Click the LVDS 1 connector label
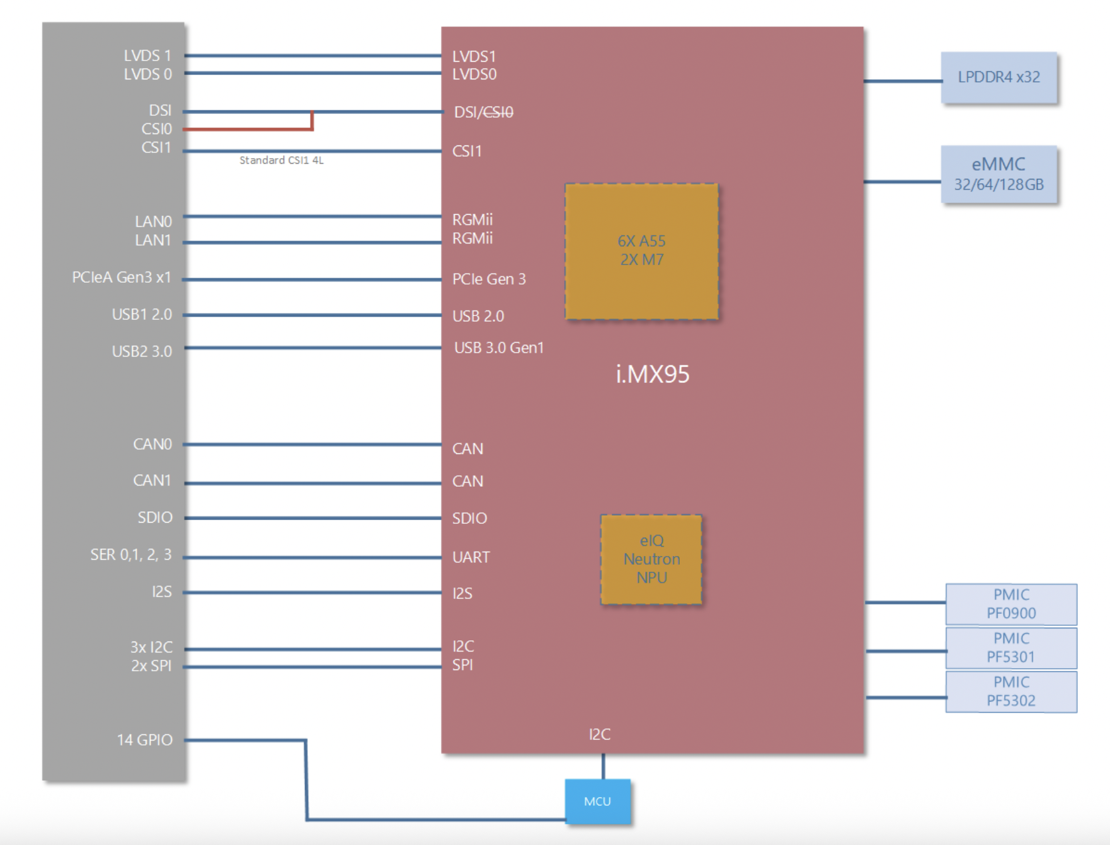 [x=147, y=56]
